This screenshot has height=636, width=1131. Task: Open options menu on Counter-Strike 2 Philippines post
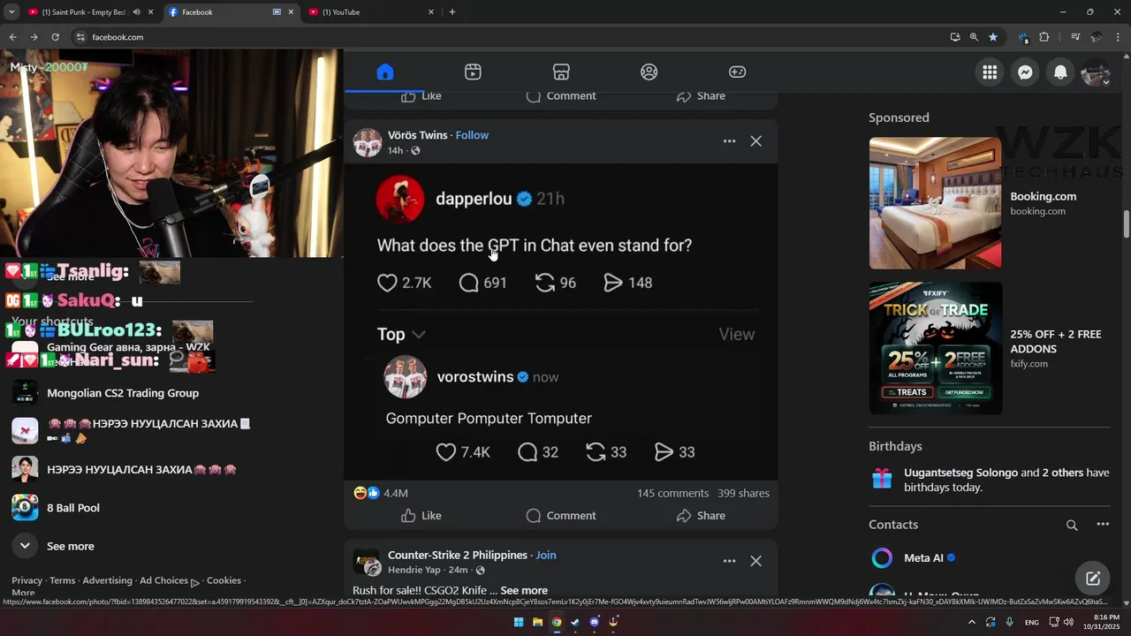click(729, 561)
